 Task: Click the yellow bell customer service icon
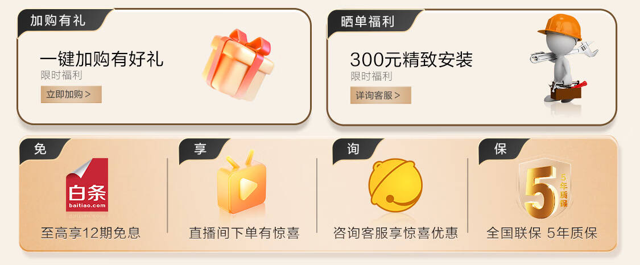395,185
